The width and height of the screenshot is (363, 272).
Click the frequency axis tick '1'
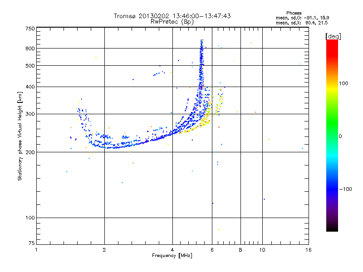(36, 250)
